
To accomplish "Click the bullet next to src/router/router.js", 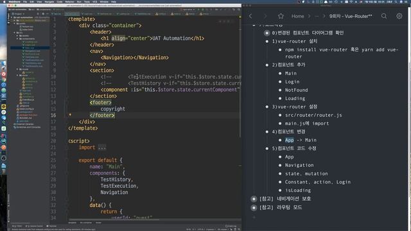I will point(280,116).
